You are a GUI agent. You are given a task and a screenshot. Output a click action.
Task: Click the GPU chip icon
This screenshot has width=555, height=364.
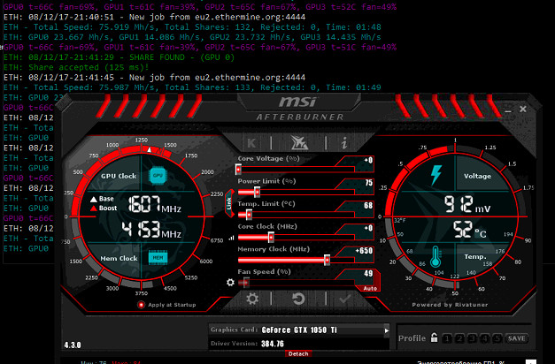pos(158,175)
